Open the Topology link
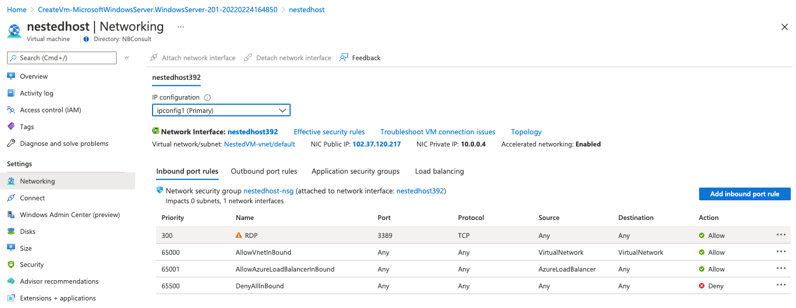This screenshot has height=308, width=796. pos(526,132)
